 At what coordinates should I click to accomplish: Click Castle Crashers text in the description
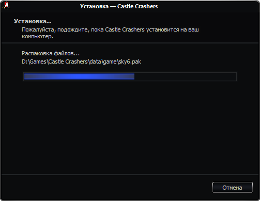[125, 29]
